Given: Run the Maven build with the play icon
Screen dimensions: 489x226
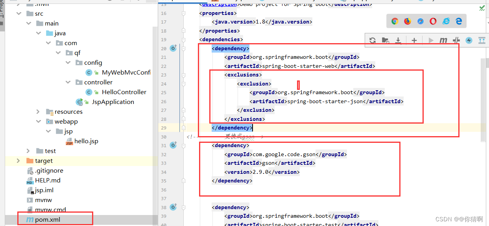Looking at the screenshot, I should [430, 40].
